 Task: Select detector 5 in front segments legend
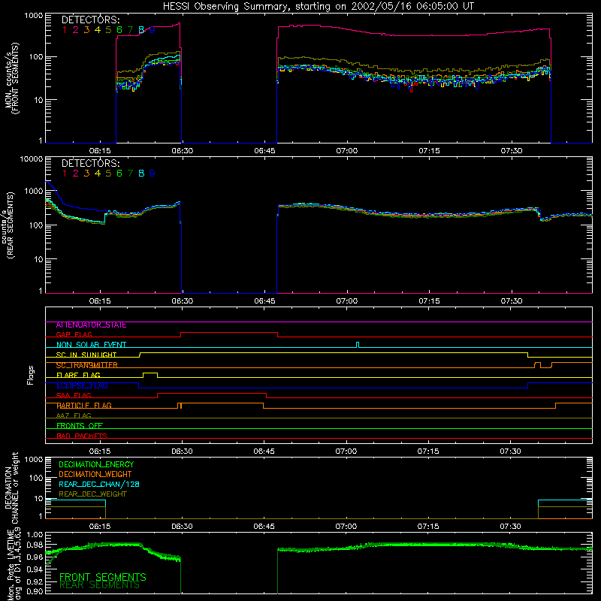point(108,29)
